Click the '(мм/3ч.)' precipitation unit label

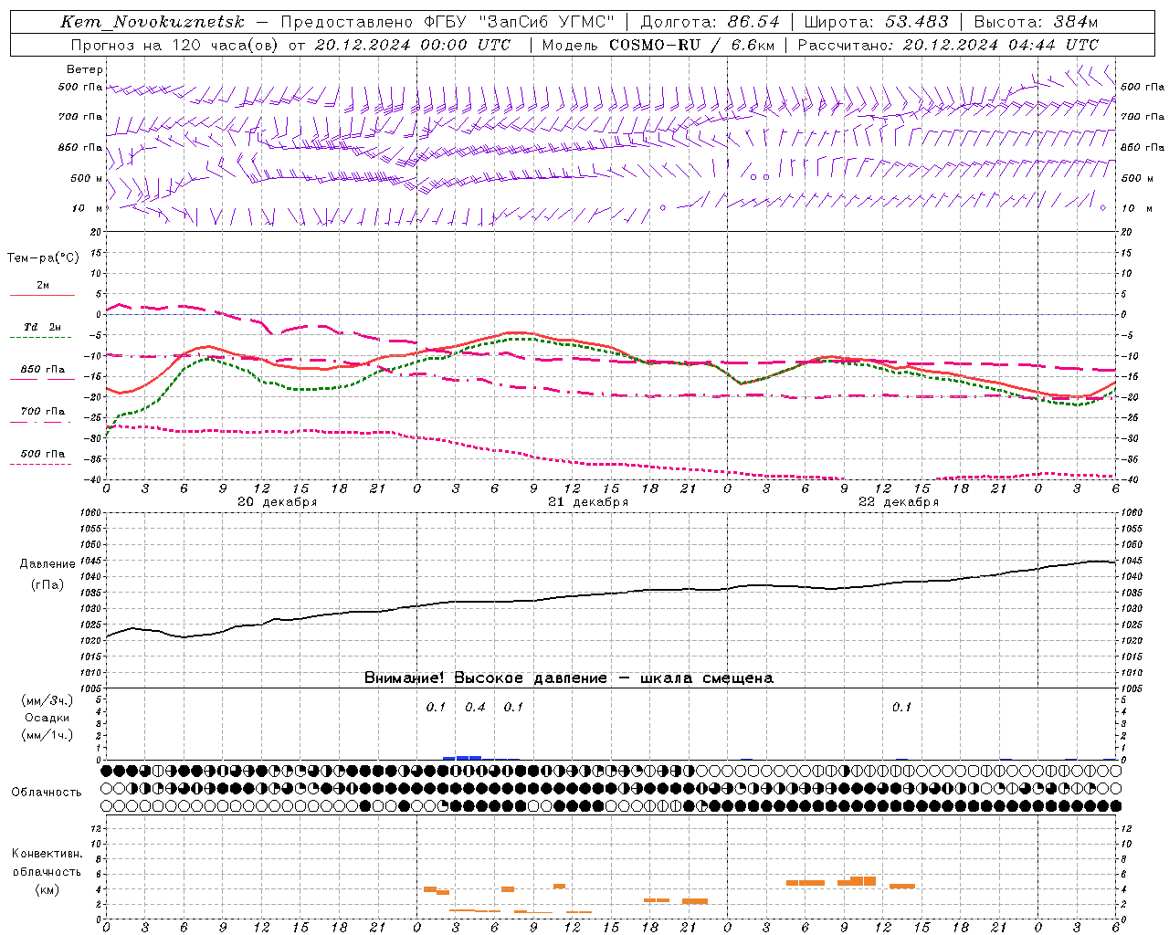(x=47, y=700)
